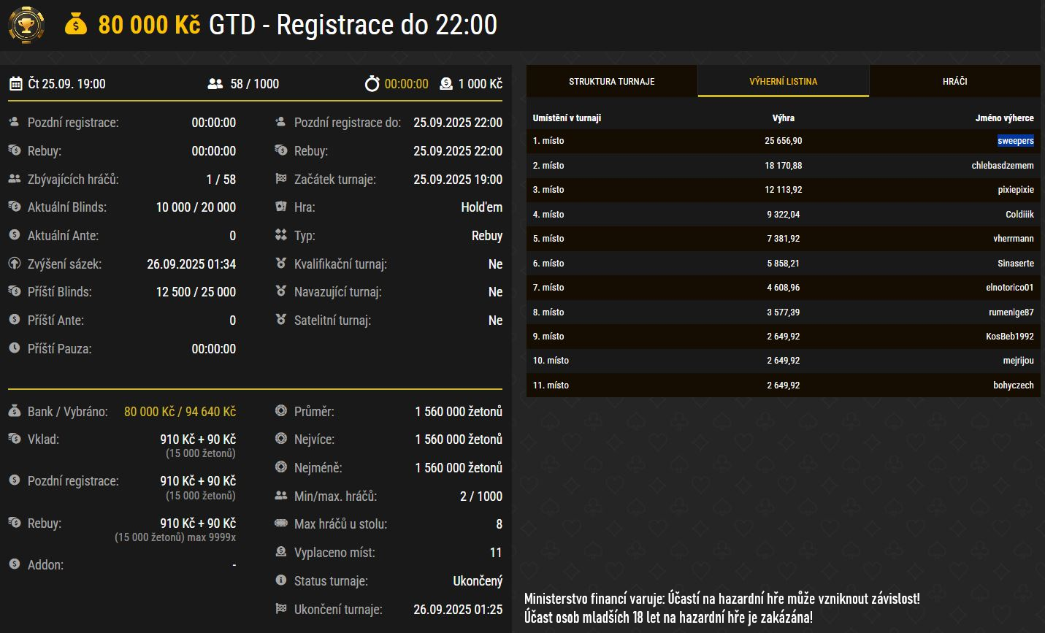
Task: Click the buy-in icon beside 1 000 Kč
Action: [446, 84]
